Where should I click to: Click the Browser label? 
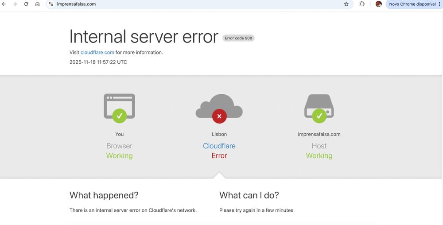[x=119, y=146]
